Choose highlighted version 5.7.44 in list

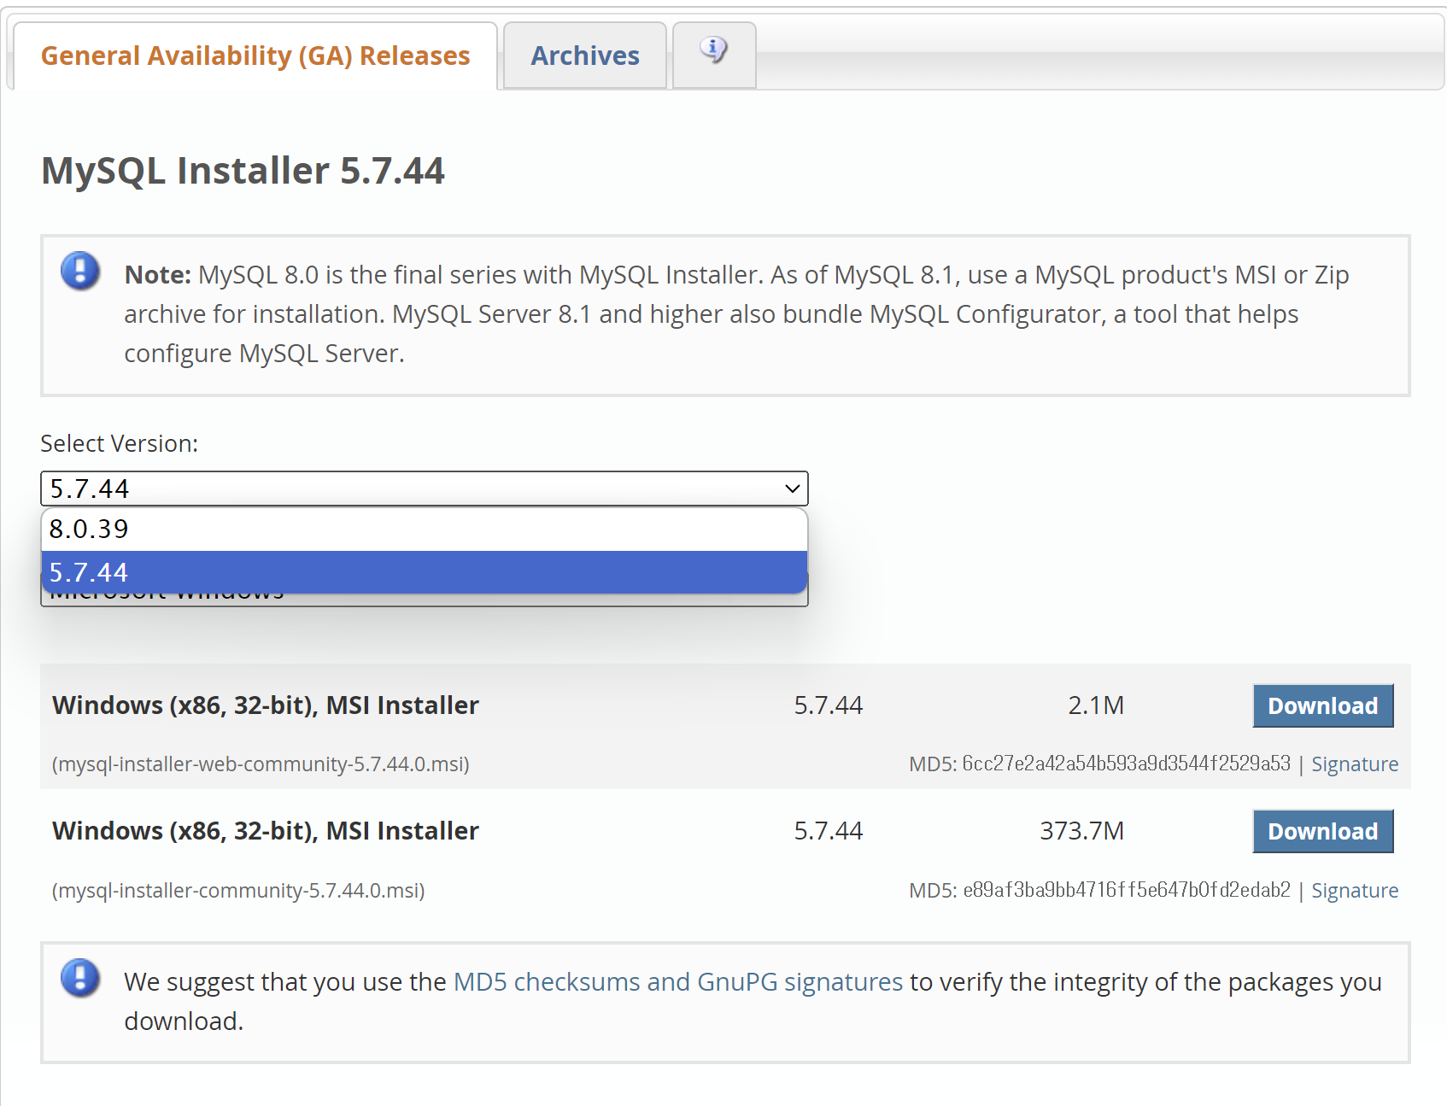point(425,572)
